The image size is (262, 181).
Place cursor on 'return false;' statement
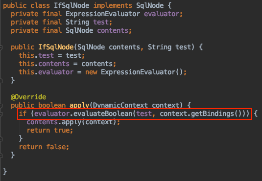[44, 147]
